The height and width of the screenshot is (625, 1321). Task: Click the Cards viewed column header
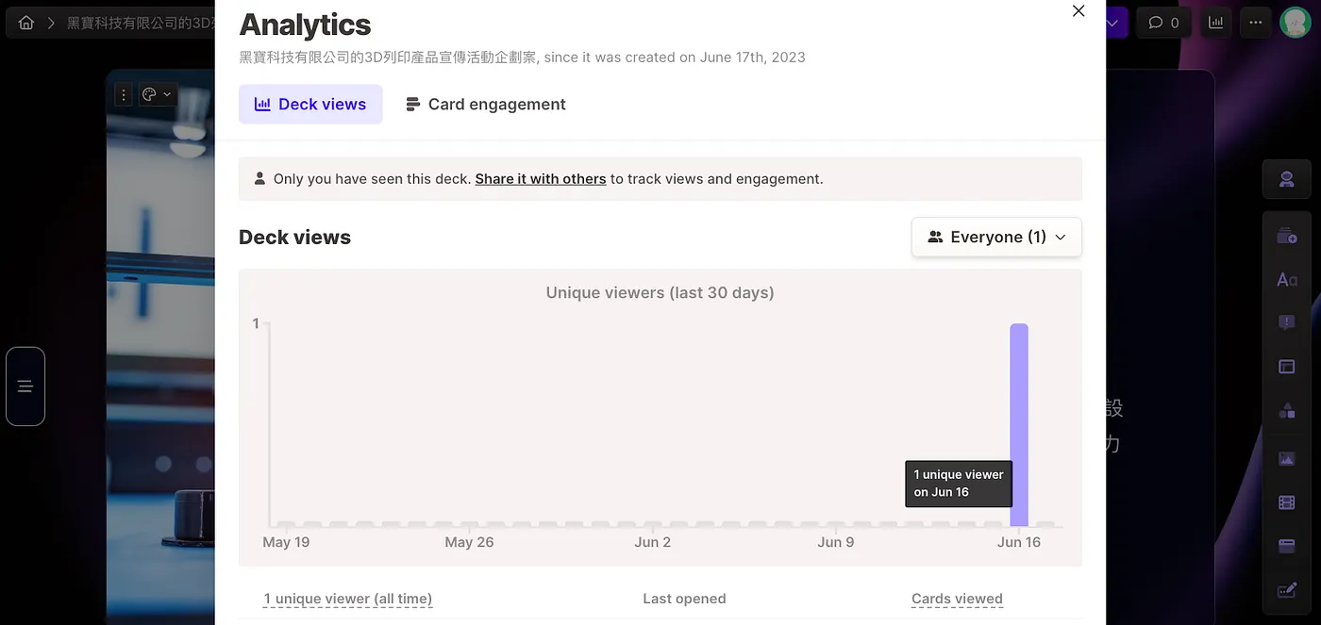(x=957, y=599)
